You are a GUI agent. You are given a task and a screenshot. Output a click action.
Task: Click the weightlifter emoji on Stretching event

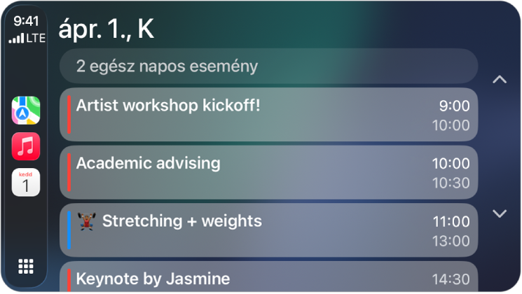coord(86,222)
